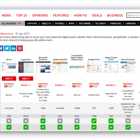Open the Google Drive product screenshot

click(94, 67)
